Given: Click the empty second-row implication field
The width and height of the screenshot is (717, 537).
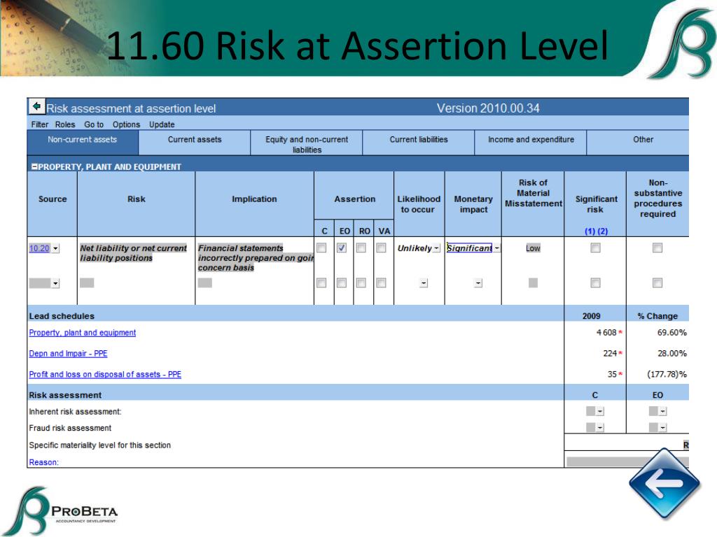Looking at the screenshot, I should click(205, 283).
